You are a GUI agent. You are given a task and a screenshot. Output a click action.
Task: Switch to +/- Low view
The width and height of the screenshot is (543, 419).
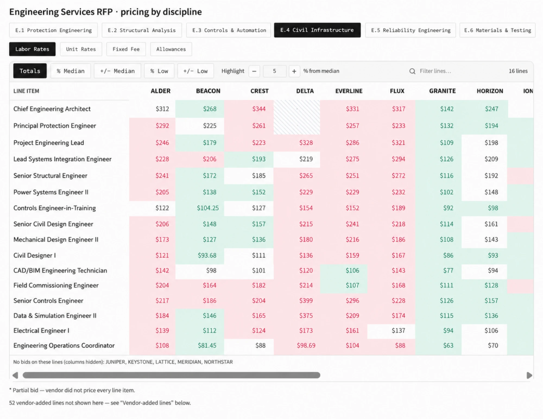[195, 71]
